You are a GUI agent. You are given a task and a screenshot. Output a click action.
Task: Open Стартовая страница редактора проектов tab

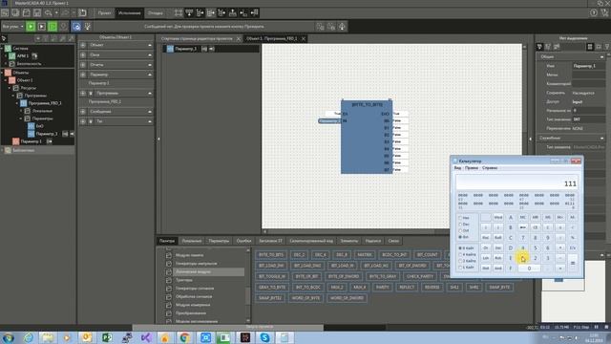(197, 38)
